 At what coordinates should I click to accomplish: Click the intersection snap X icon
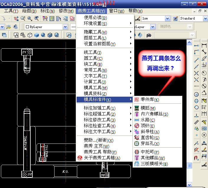point(197,73)
